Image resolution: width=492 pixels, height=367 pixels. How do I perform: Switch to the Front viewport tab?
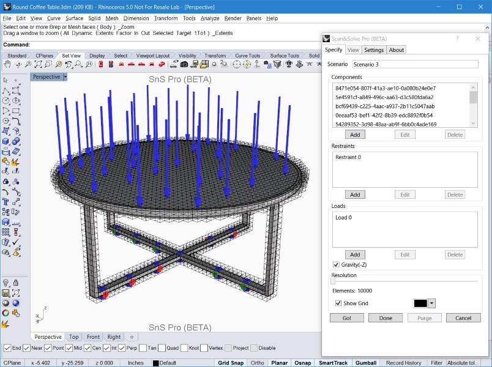pos(93,337)
